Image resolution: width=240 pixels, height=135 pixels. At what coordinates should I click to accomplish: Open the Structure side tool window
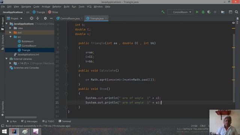click(x=3, y=42)
